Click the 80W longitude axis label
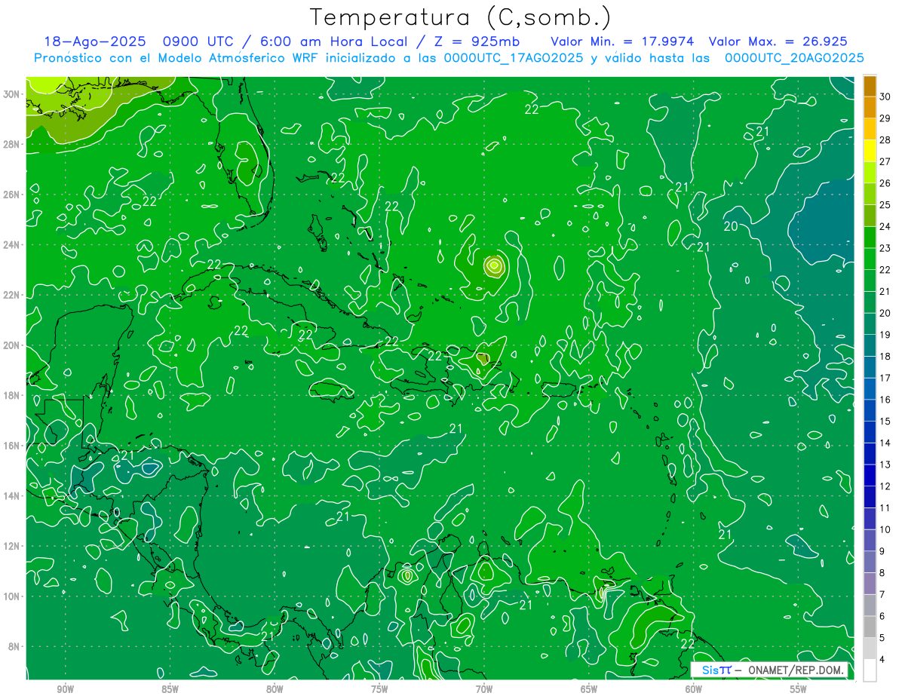 275,689
